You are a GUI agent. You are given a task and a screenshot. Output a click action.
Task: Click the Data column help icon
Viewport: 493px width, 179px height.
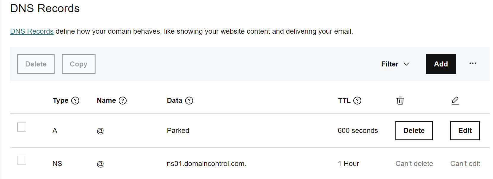[189, 101]
